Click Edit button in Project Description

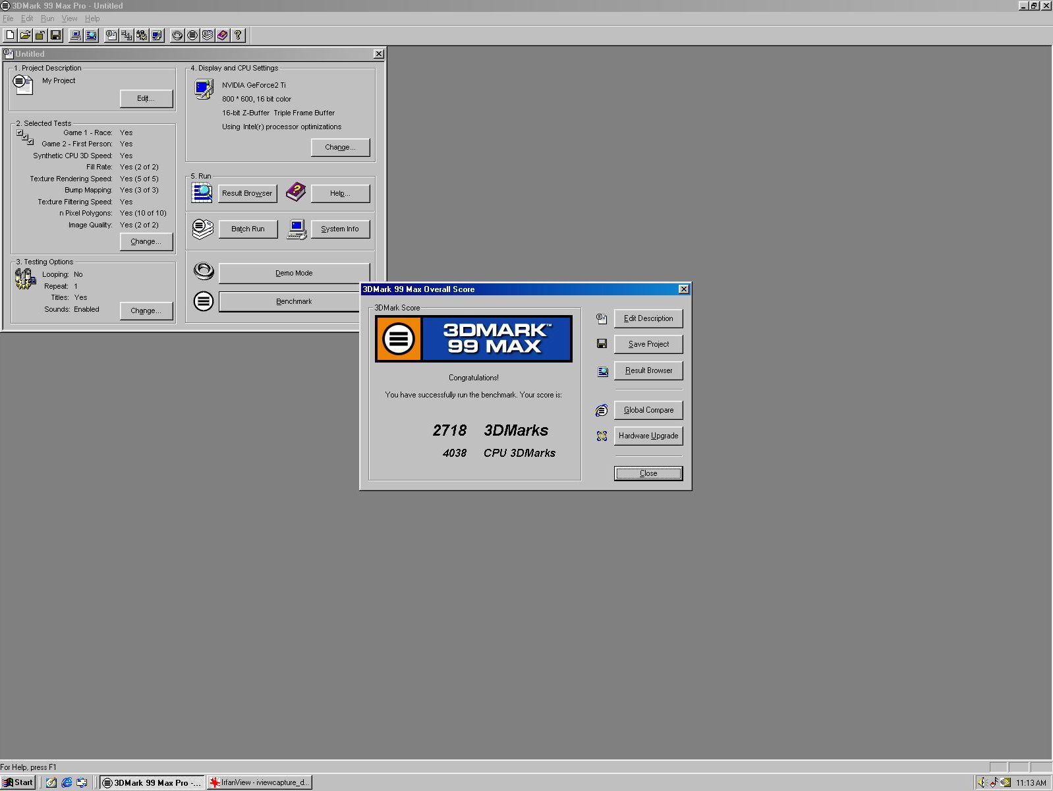point(146,98)
